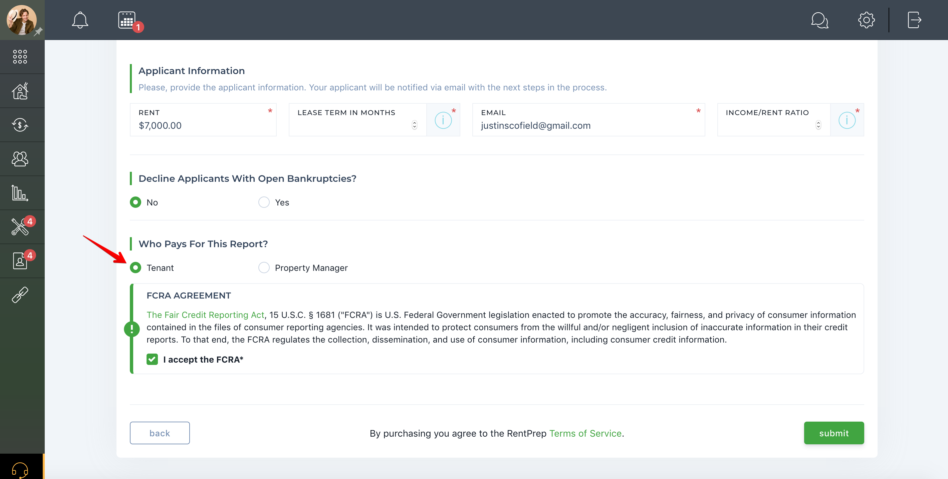Adjust the income/rent ratio stepper
This screenshot has height=479, width=948.
coord(818,125)
